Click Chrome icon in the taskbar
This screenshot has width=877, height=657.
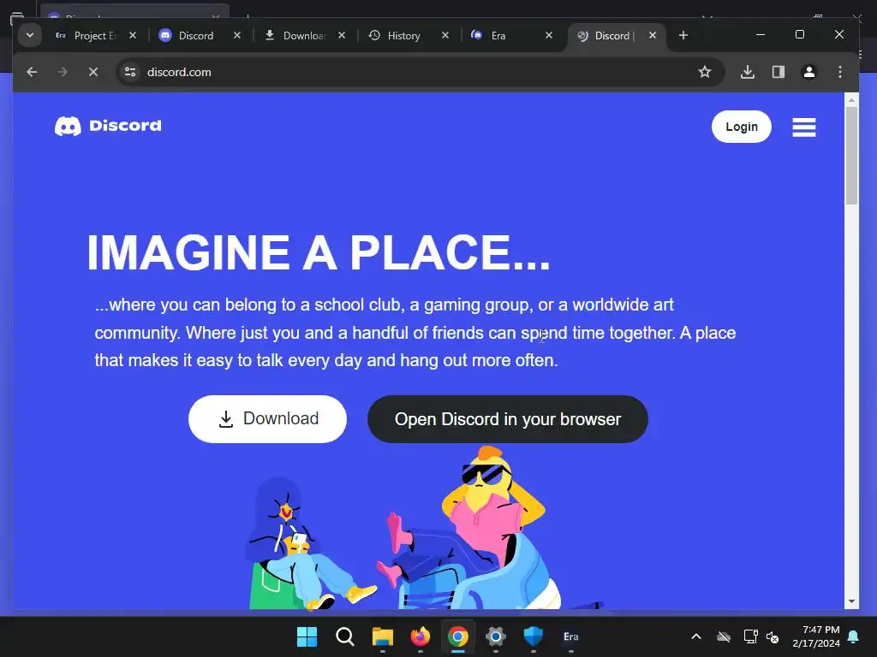point(457,636)
